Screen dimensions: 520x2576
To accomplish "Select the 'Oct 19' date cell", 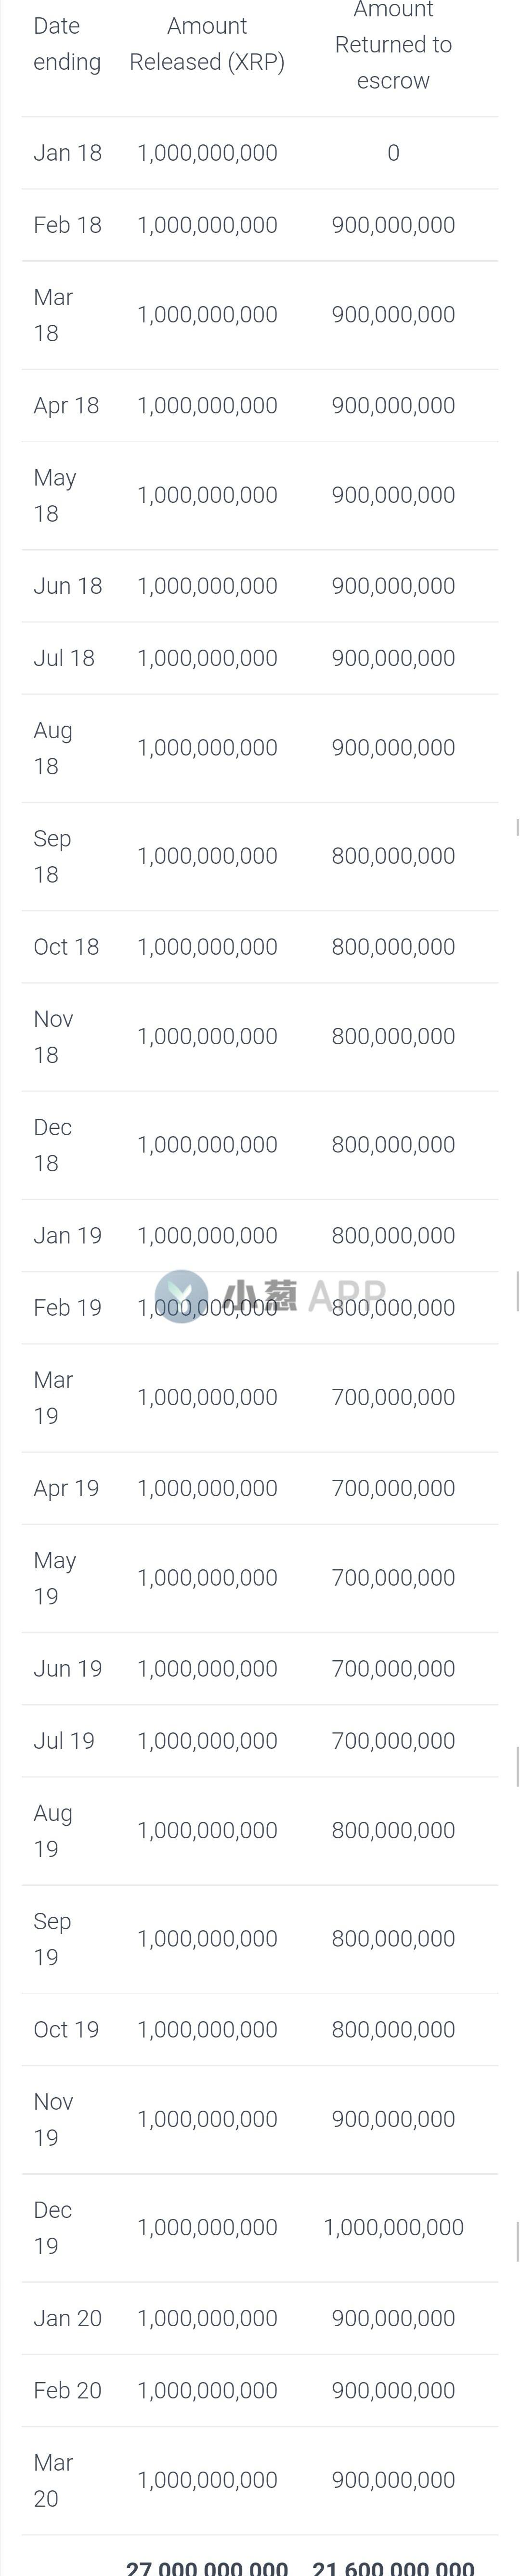I will click(66, 2029).
